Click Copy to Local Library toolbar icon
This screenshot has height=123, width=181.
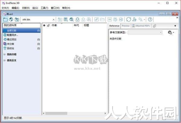pos(60,20)
